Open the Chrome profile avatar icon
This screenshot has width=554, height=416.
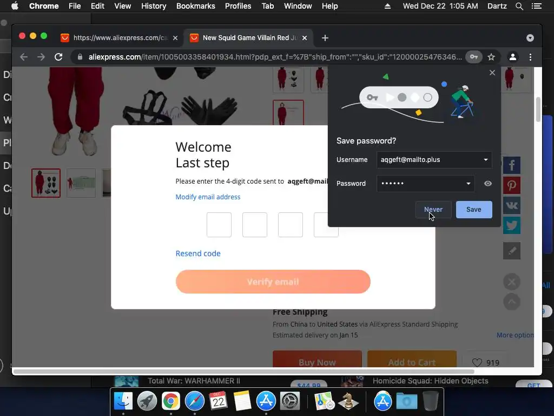coord(513,57)
